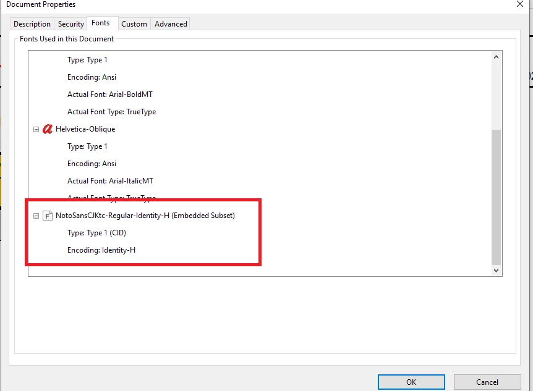533x391 pixels.
Task: Click the 'Actual Font: Arial-ItalicMT' row
Action: coord(110,181)
